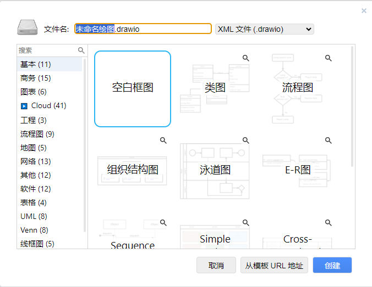Screen dimensions: 372x287
Task: Select the 基本 (11) category
Action: tap(36, 64)
